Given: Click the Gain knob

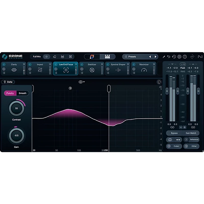Looking at the screenshot, I should (17, 135).
